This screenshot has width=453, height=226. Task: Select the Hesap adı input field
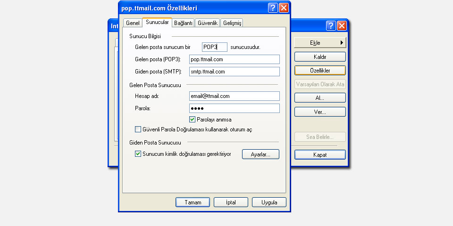(235, 96)
